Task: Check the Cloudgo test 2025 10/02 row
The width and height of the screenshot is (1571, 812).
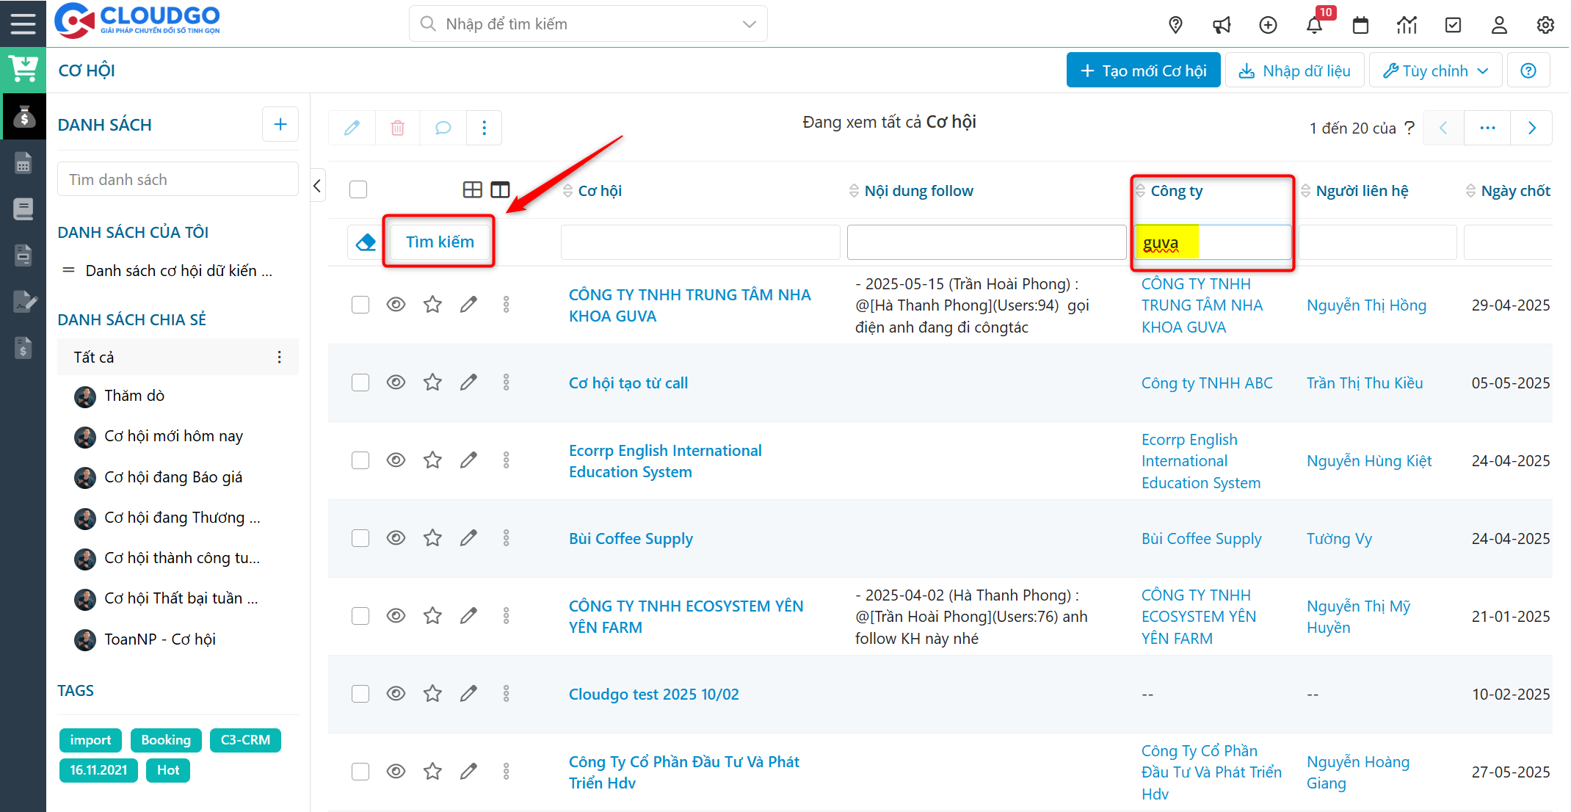Action: 360,694
